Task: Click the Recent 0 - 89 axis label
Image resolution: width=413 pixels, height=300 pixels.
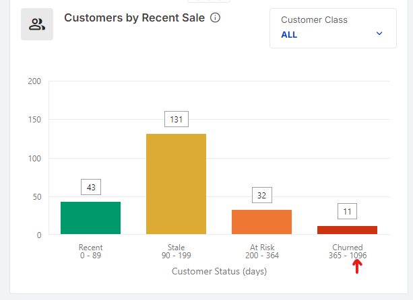Action: 90,252
